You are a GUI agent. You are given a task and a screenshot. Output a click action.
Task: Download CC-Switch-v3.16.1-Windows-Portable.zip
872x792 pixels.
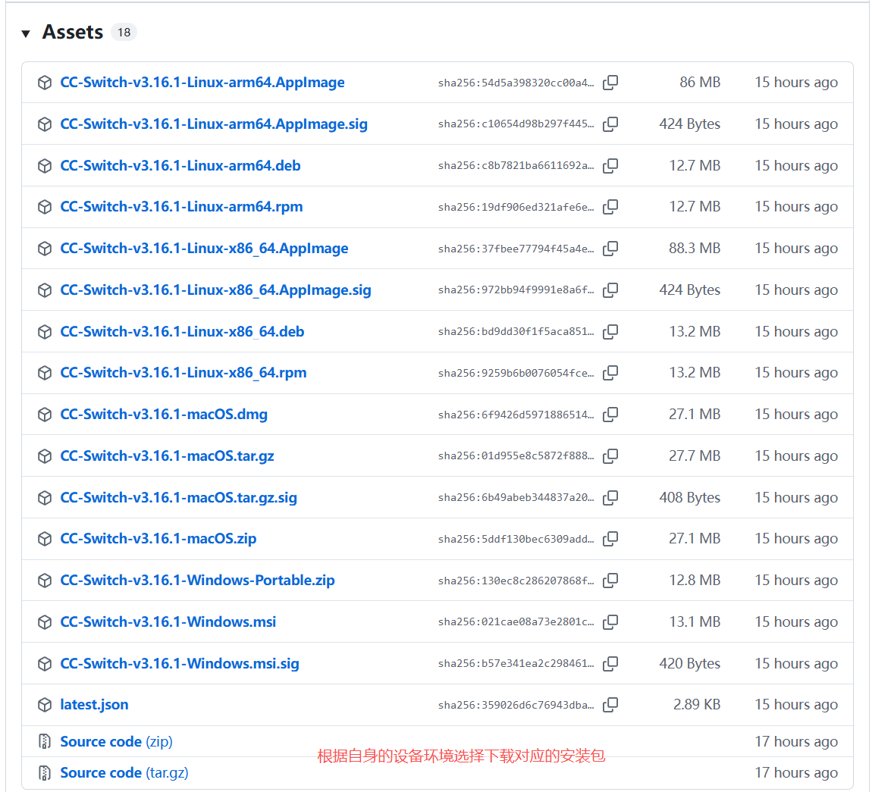click(x=197, y=581)
